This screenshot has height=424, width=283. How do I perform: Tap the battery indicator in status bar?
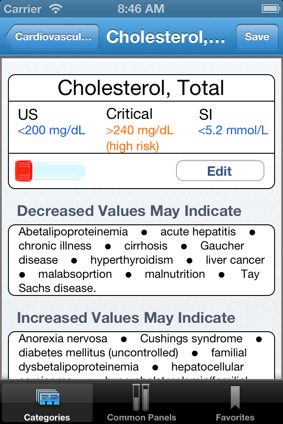click(x=270, y=9)
